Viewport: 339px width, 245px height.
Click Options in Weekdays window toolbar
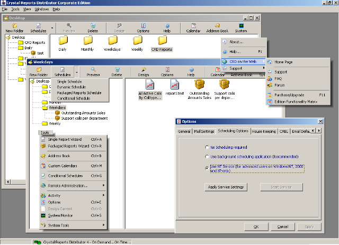(167, 72)
